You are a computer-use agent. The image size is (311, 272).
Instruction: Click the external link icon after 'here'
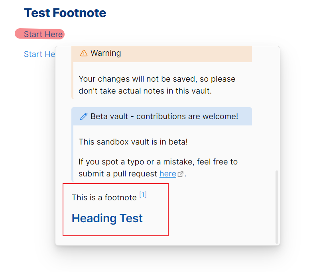[x=180, y=174]
